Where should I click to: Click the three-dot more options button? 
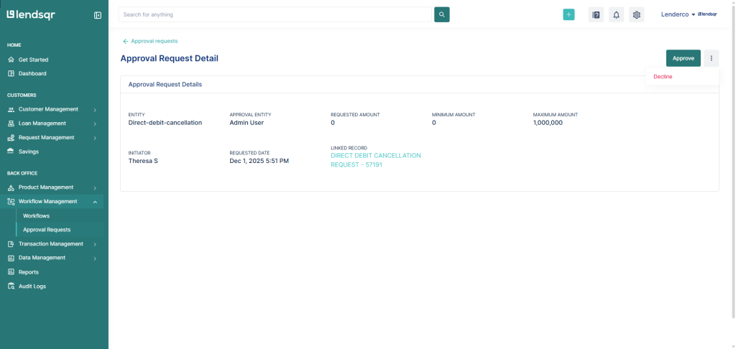711,58
